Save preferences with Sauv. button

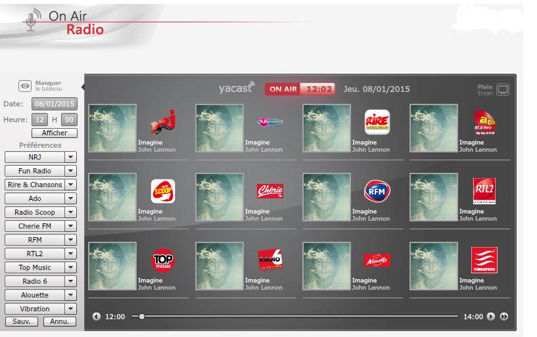pyautogui.click(x=22, y=322)
